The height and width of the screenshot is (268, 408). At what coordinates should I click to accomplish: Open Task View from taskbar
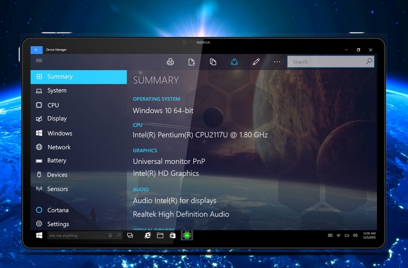point(130,235)
